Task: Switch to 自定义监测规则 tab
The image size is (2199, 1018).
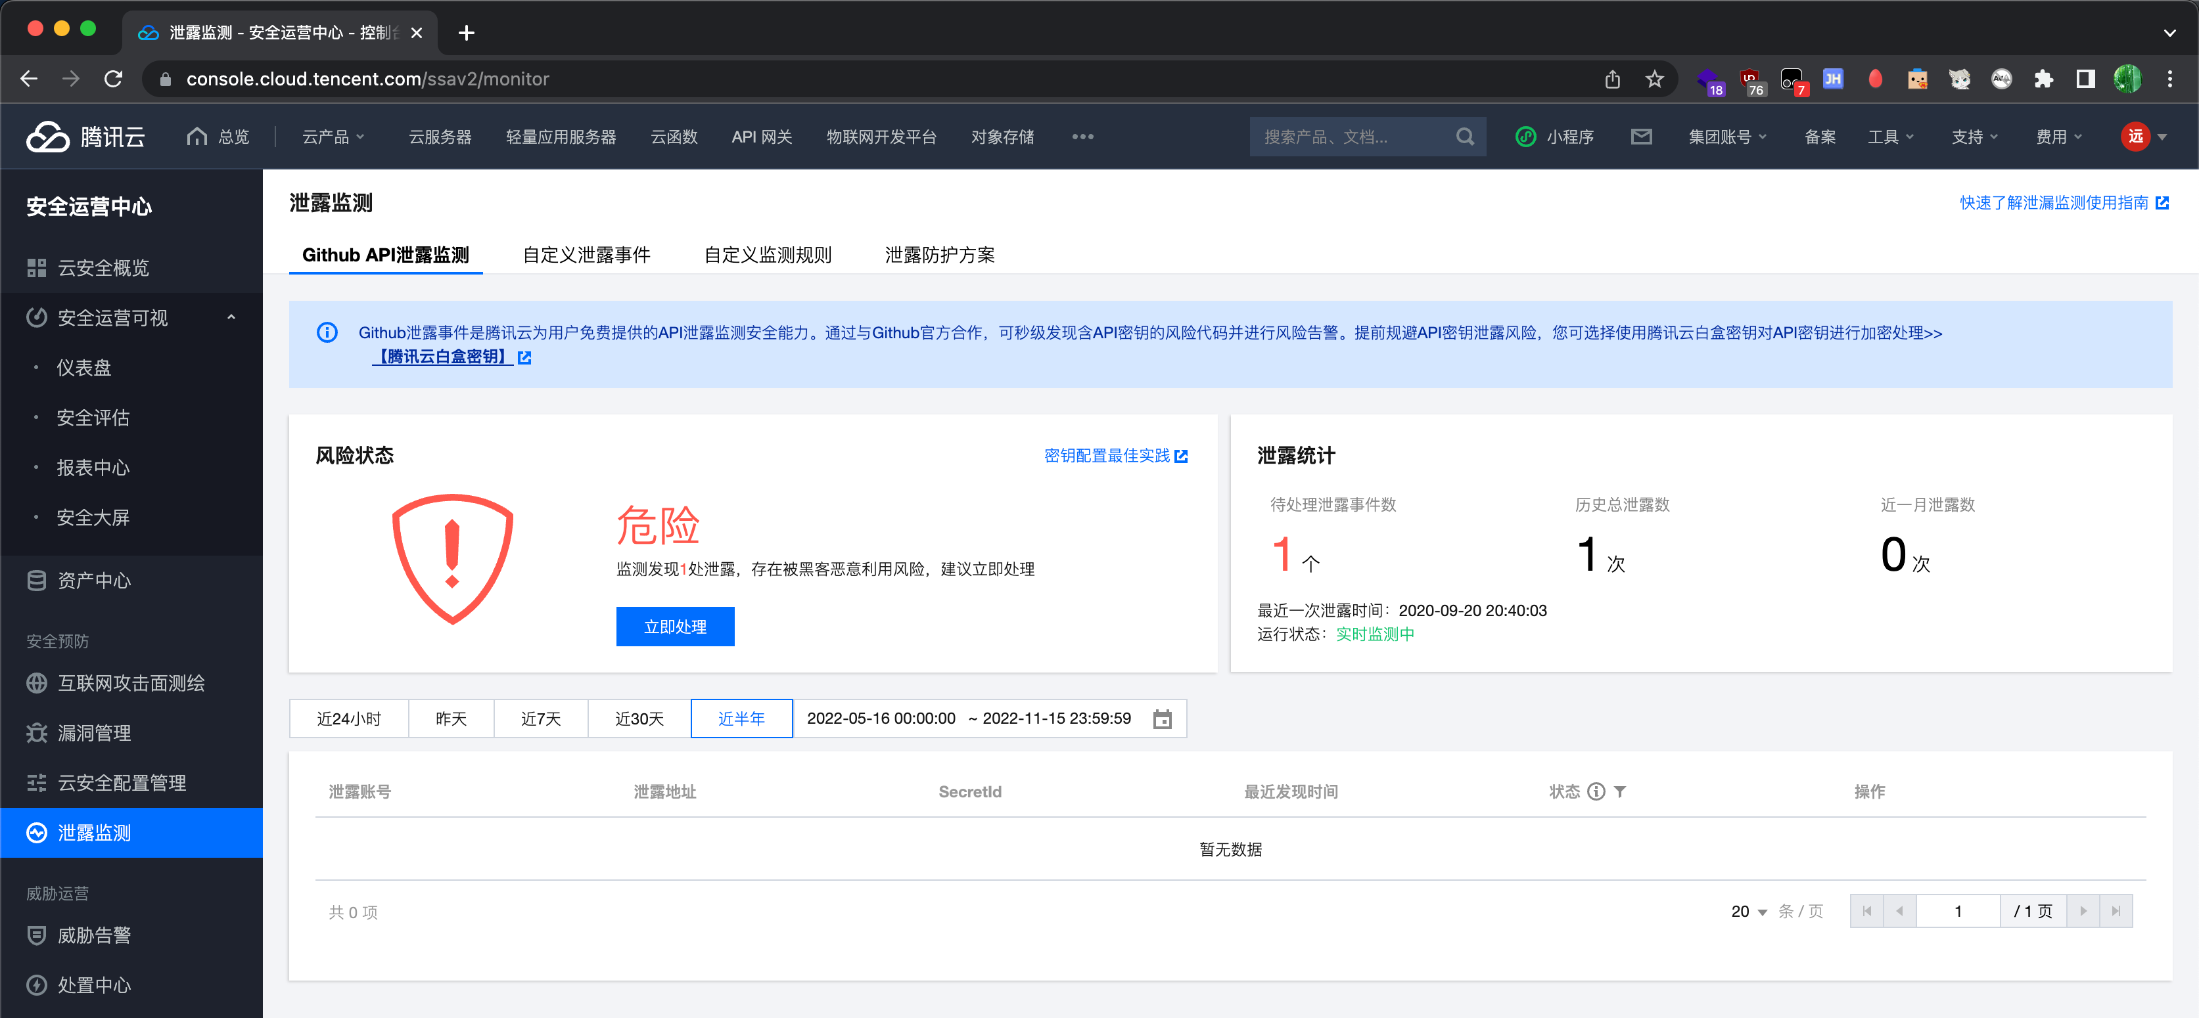Action: [768, 255]
